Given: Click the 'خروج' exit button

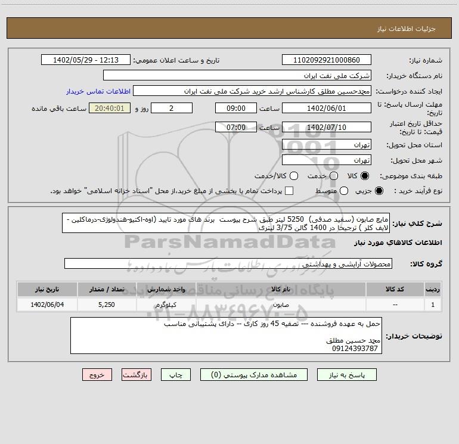Looking at the screenshot, I should pyautogui.click(x=97, y=375).
